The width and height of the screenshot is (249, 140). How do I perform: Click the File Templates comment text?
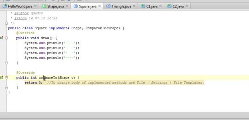point(188,82)
